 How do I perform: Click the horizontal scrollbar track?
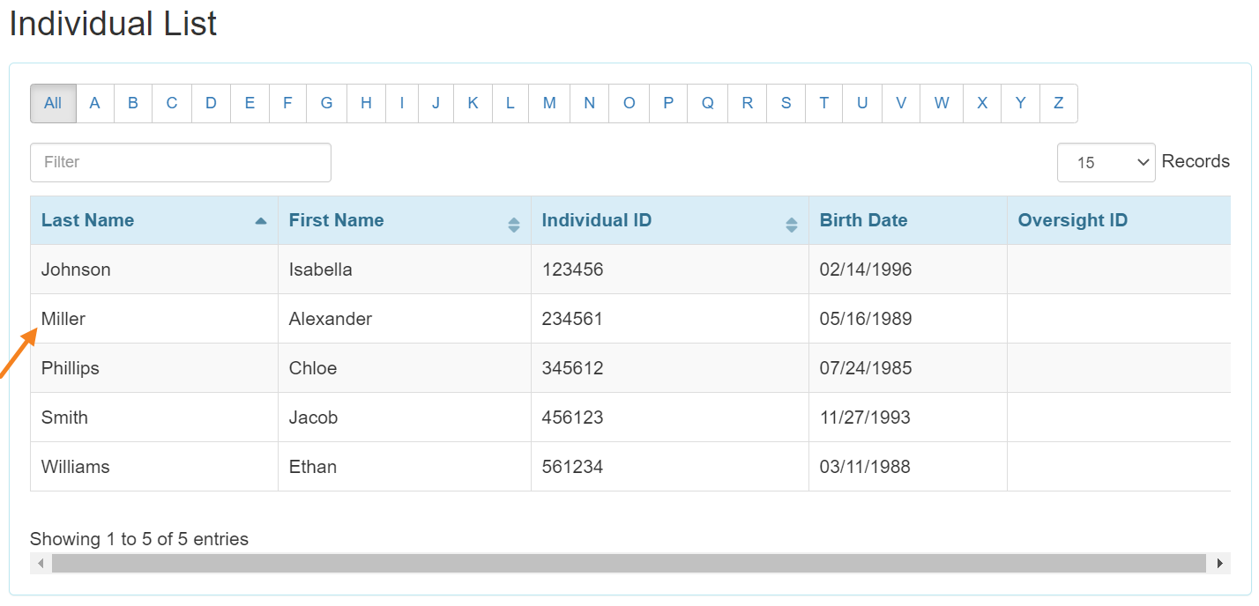pos(630,563)
